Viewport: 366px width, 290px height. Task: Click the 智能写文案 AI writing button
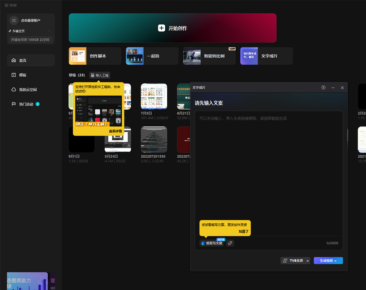(212, 243)
